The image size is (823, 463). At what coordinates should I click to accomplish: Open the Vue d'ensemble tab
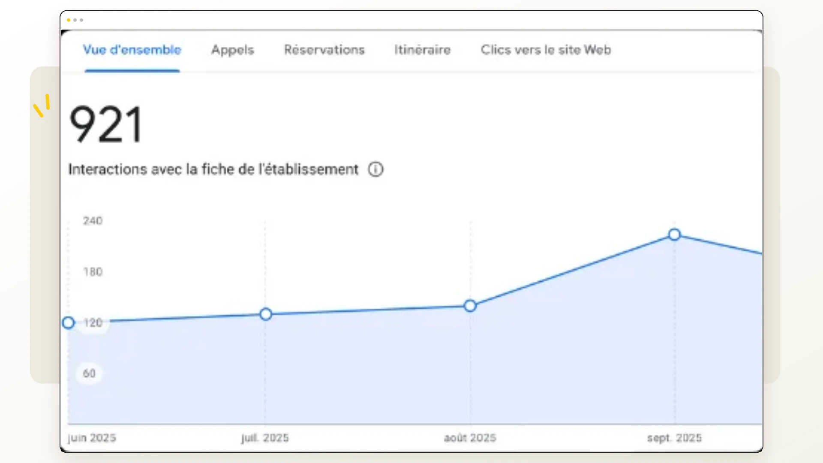[x=132, y=50]
